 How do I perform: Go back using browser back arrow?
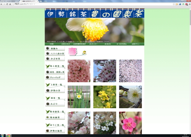coord(1,4)
